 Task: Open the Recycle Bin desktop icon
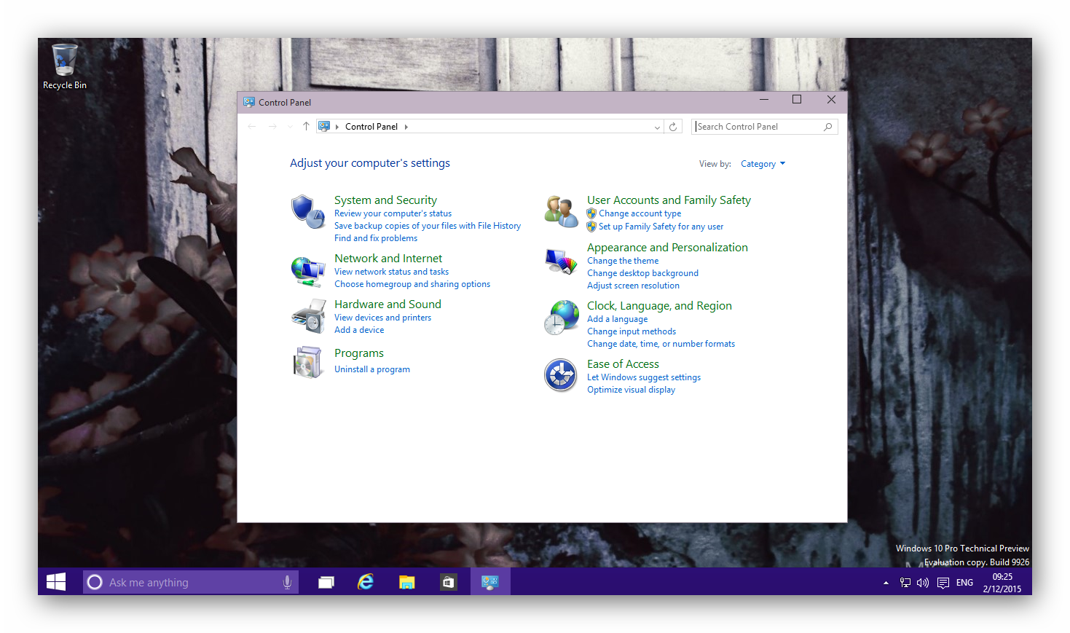click(64, 67)
